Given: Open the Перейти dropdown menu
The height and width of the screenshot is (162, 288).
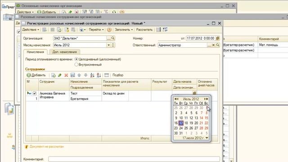Looking at the screenshot, I should pos(96,30).
